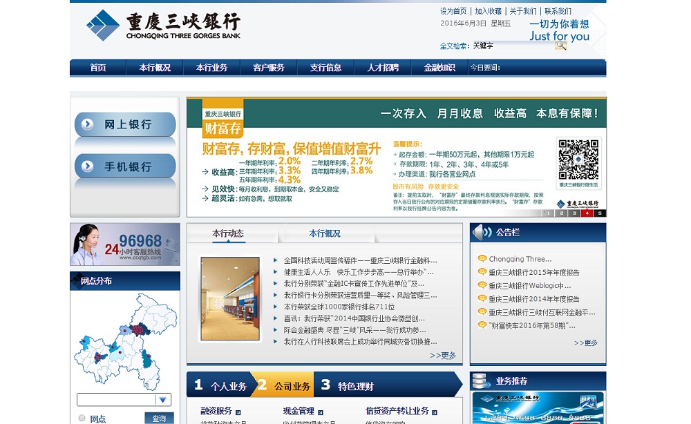Open 首页 in the navigation bar
This screenshot has width=691, height=424.
[x=98, y=68]
